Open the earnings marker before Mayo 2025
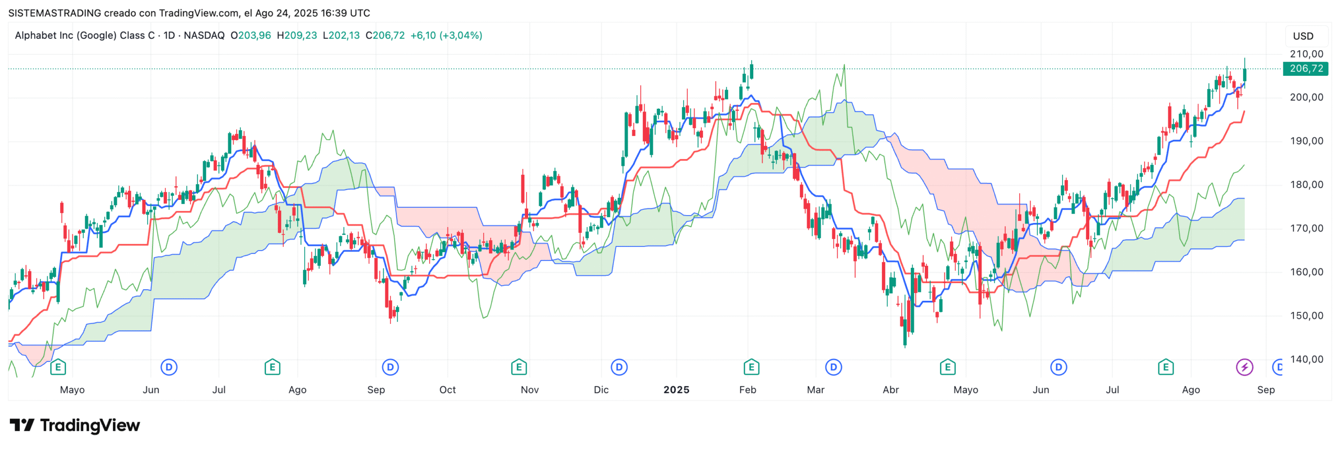The image size is (1340, 450). [x=947, y=367]
